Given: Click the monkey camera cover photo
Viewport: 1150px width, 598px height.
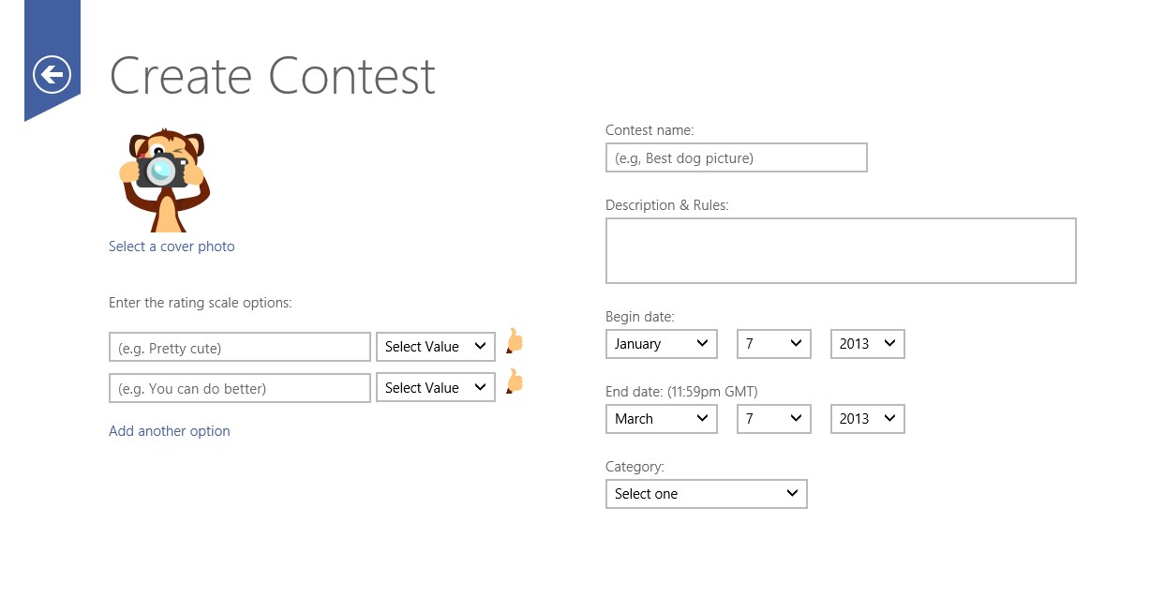Looking at the screenshot, I should [164, 180].
